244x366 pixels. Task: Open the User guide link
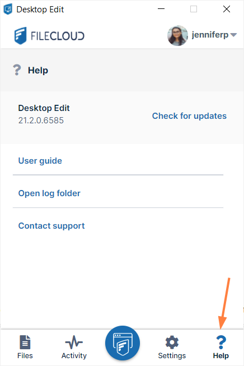click(40, 161)
